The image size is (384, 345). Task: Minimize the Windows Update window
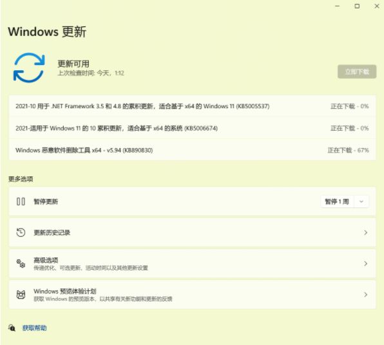coord(337,6)
